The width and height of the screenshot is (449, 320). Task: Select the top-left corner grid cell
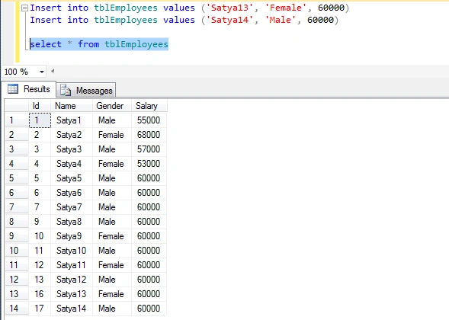(17, 106)
